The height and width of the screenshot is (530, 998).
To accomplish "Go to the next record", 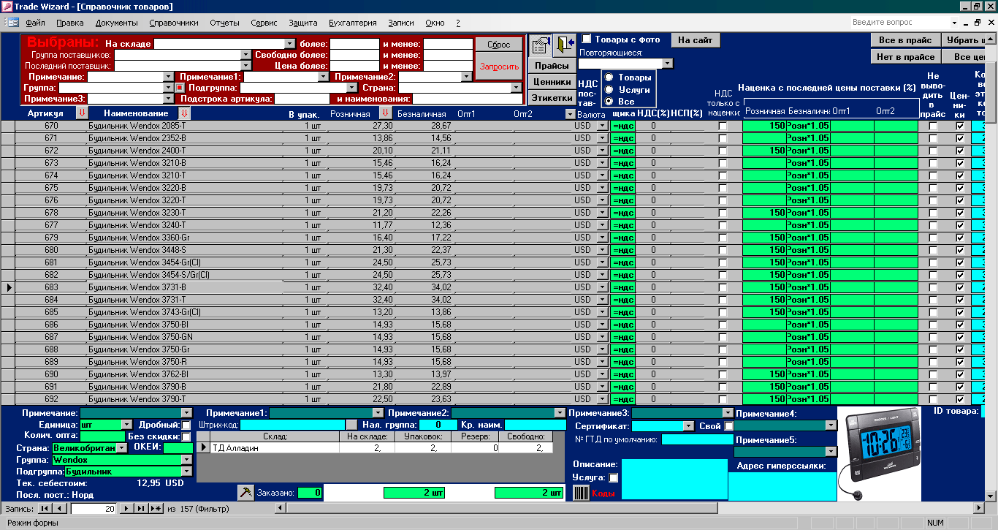I will pyautogui.click(x=126, y=508).
